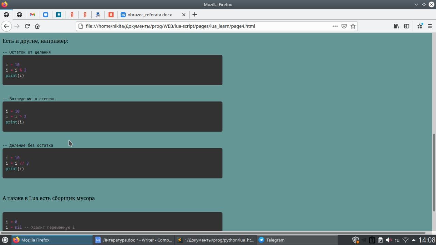436x245 pixels.
Task: Toggle the Firefox sidebar view
Action: click(x=406, y=26)
